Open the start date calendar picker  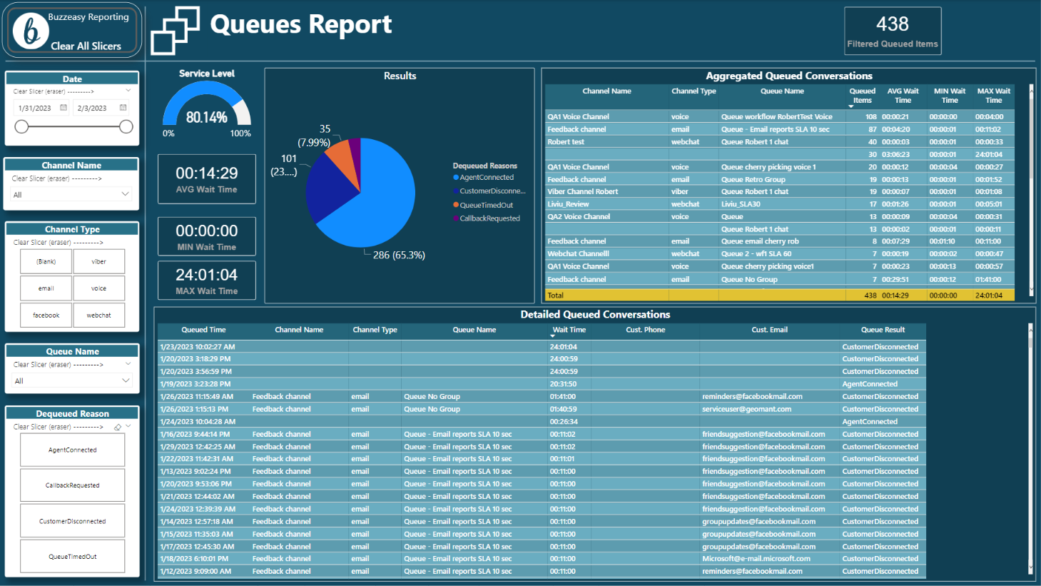click(64, 107)
